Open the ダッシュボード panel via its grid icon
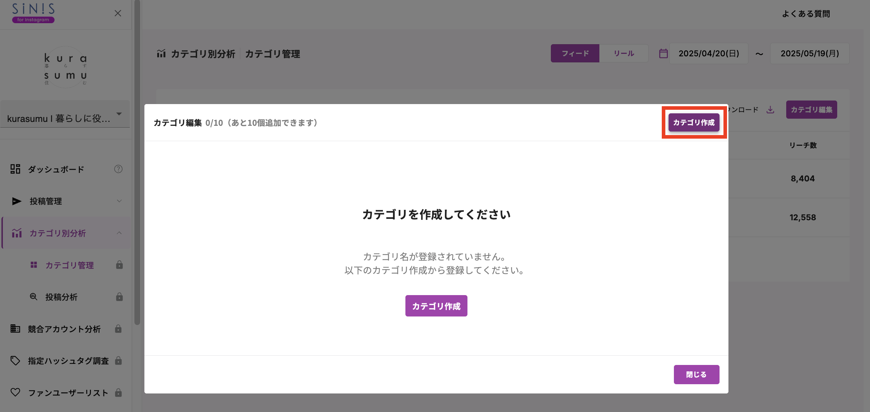The height and width of the screenshot is (412, 870). point(15,169)
